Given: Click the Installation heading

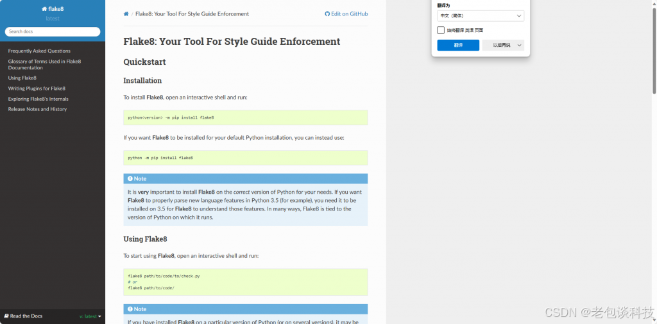Looking at the screenshot, I should [x=142, y=80].
